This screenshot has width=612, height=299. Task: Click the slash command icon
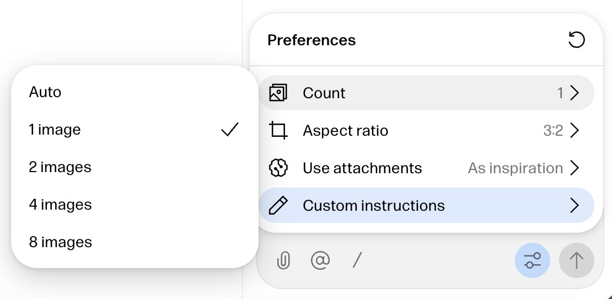click(357, 260)
